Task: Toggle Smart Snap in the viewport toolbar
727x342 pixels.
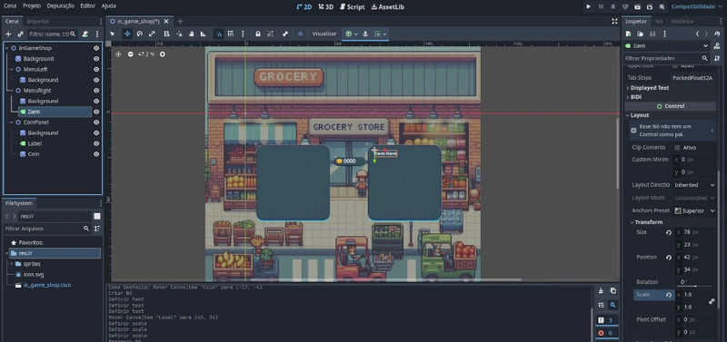Action: pos(218,34)
